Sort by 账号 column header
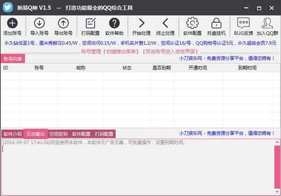 [x=39, y=68]
